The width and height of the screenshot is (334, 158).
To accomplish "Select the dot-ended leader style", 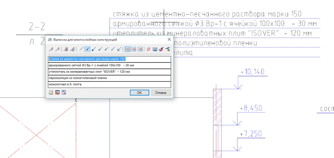I will [x=94, y=49].
